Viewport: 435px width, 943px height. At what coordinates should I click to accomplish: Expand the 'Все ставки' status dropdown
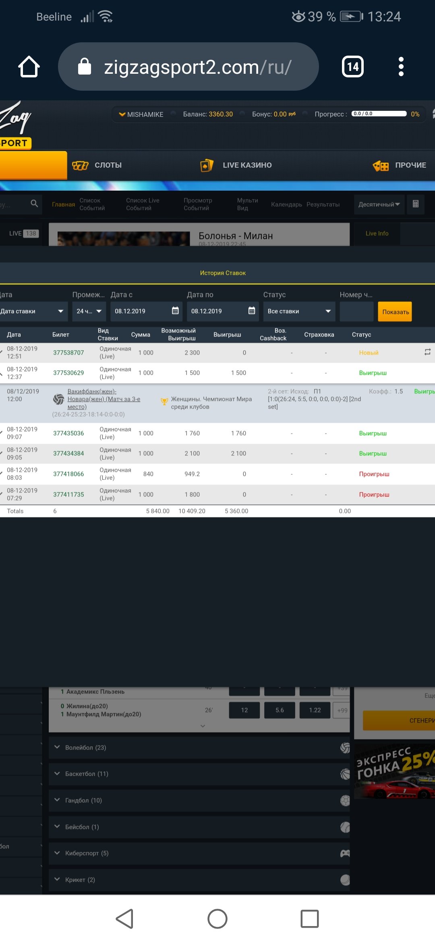pyautogui.click(x=299, y=311)
